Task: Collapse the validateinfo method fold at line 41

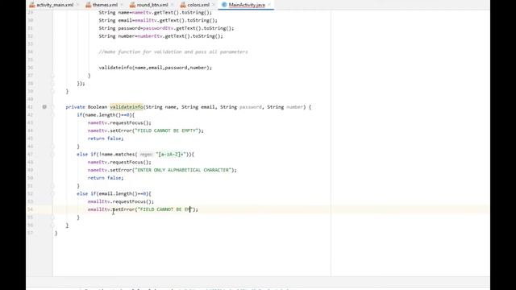Action: pyautogui.click(x=52, y=107)
